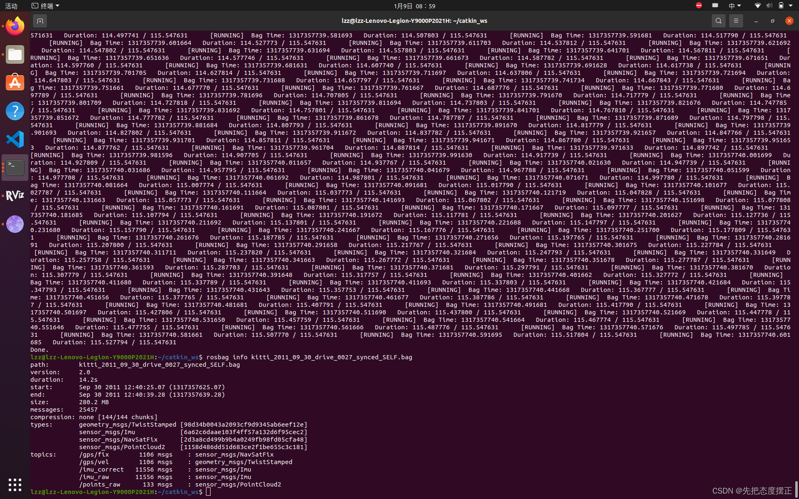Image resolution: width=799 pixels, height=499 pixels.
Task: Open the terminal hamburger menu
Action: [x=736, y=21]
